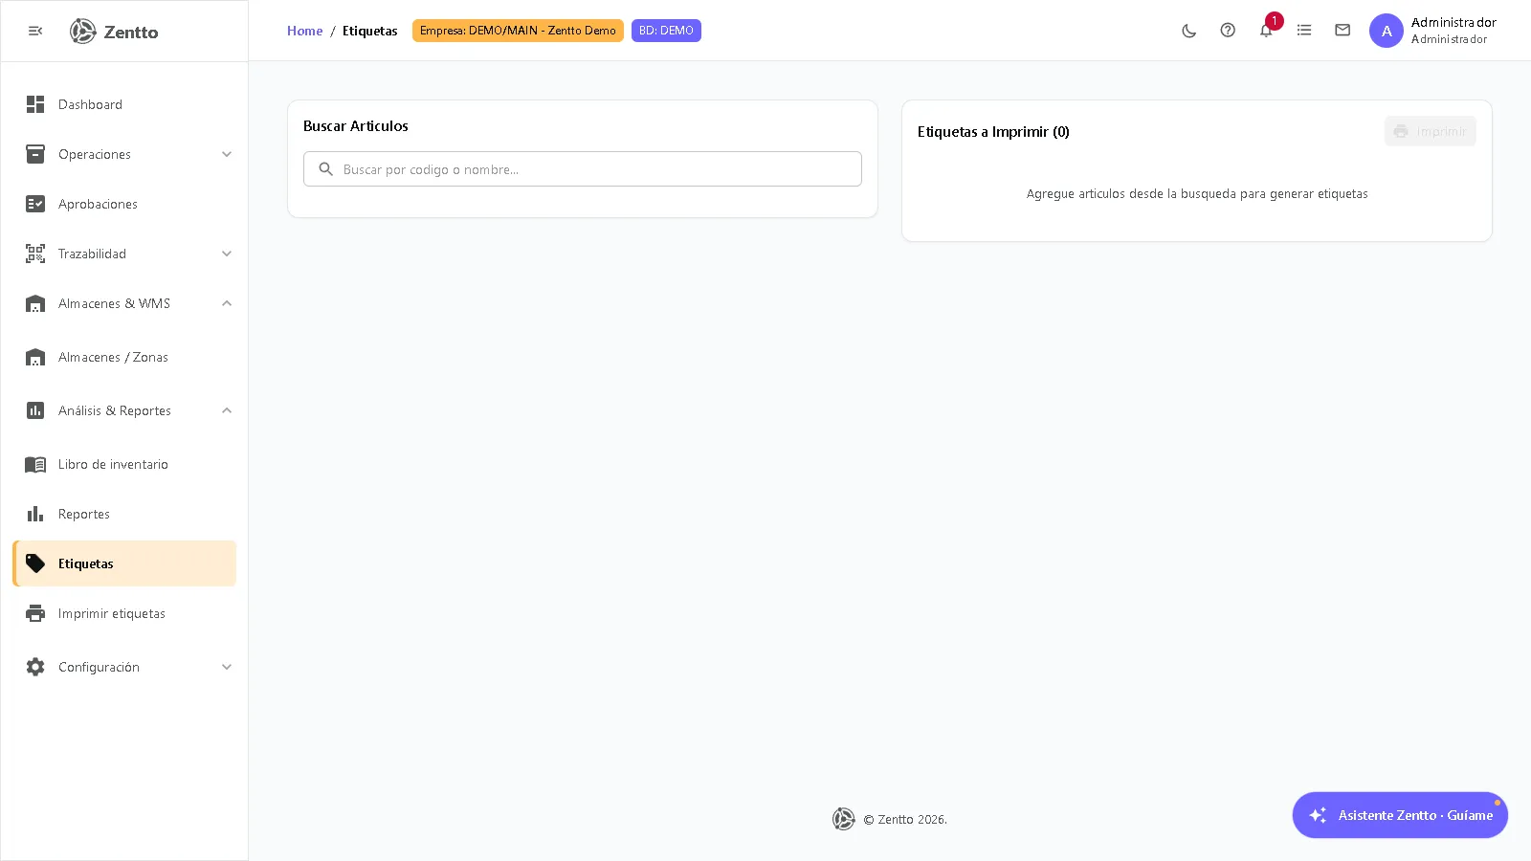This screenshot has height=861, width=1531.
Task: Click the Administrador user name
Action: (x=1453, y=22)
